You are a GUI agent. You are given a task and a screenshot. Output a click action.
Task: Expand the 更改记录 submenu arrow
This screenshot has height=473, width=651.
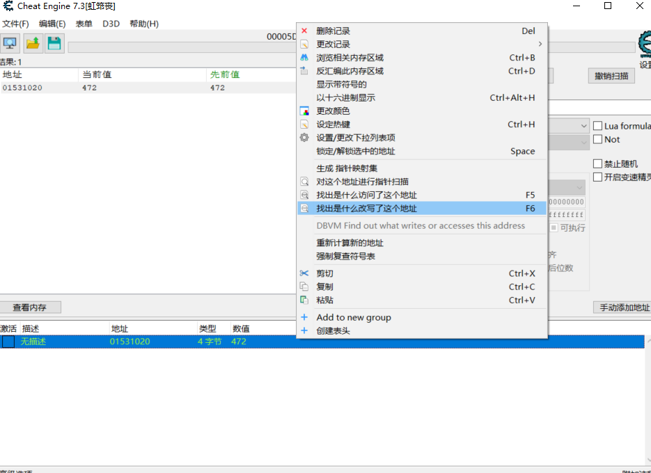tap(540, 44)
